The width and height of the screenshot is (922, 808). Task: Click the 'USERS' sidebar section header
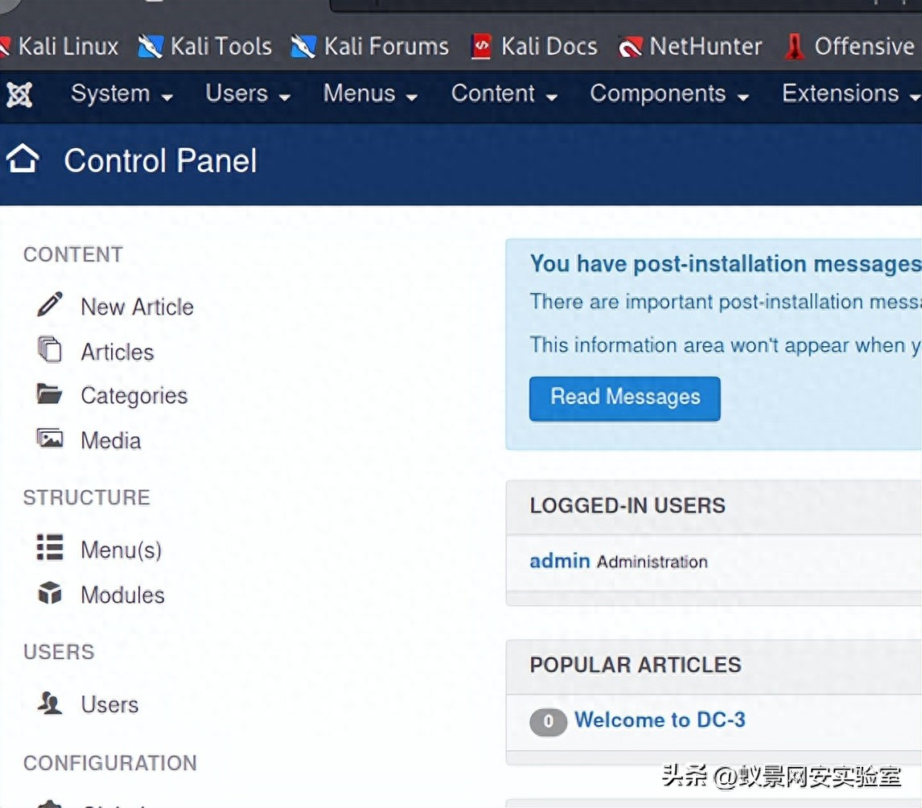(x=59, y=652)
